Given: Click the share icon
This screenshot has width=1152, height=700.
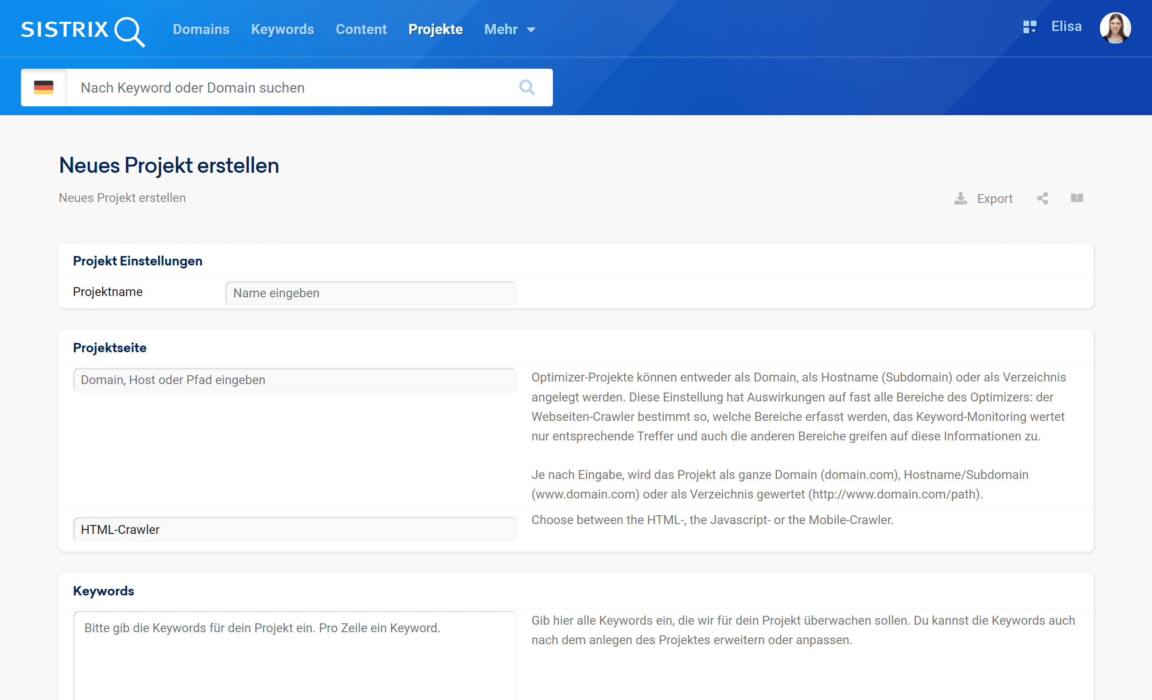Looking at the screenshot, I should [x=1043, y=198].
